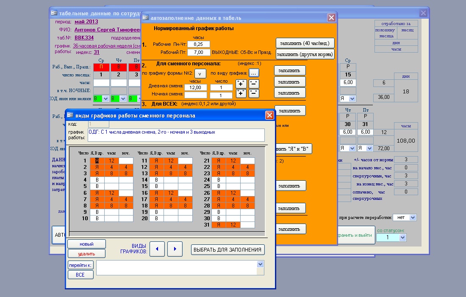Click 'заполнить' beside day shift row
The width and height of the screenshot is (466, 297).
(289, 82)
